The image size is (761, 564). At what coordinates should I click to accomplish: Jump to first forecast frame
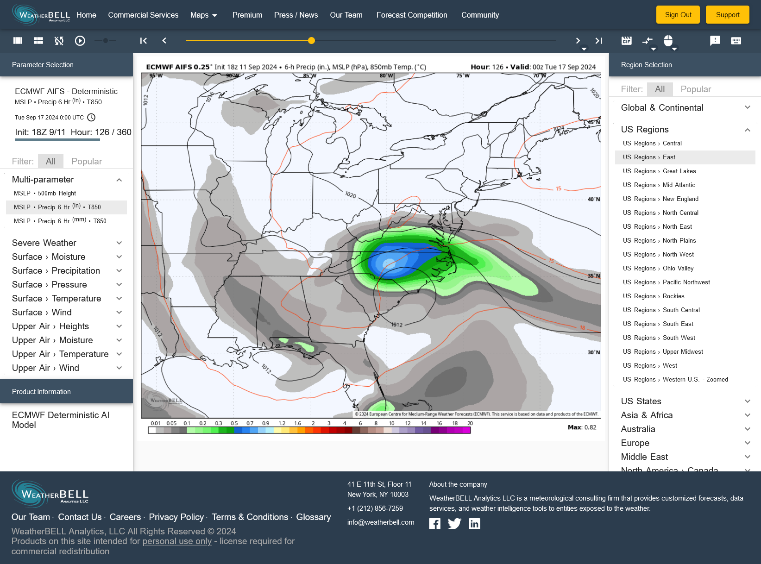(144, 41)
